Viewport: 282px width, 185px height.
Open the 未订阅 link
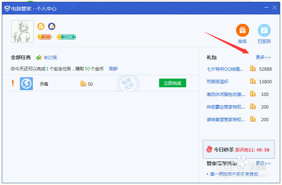[50, 58]
